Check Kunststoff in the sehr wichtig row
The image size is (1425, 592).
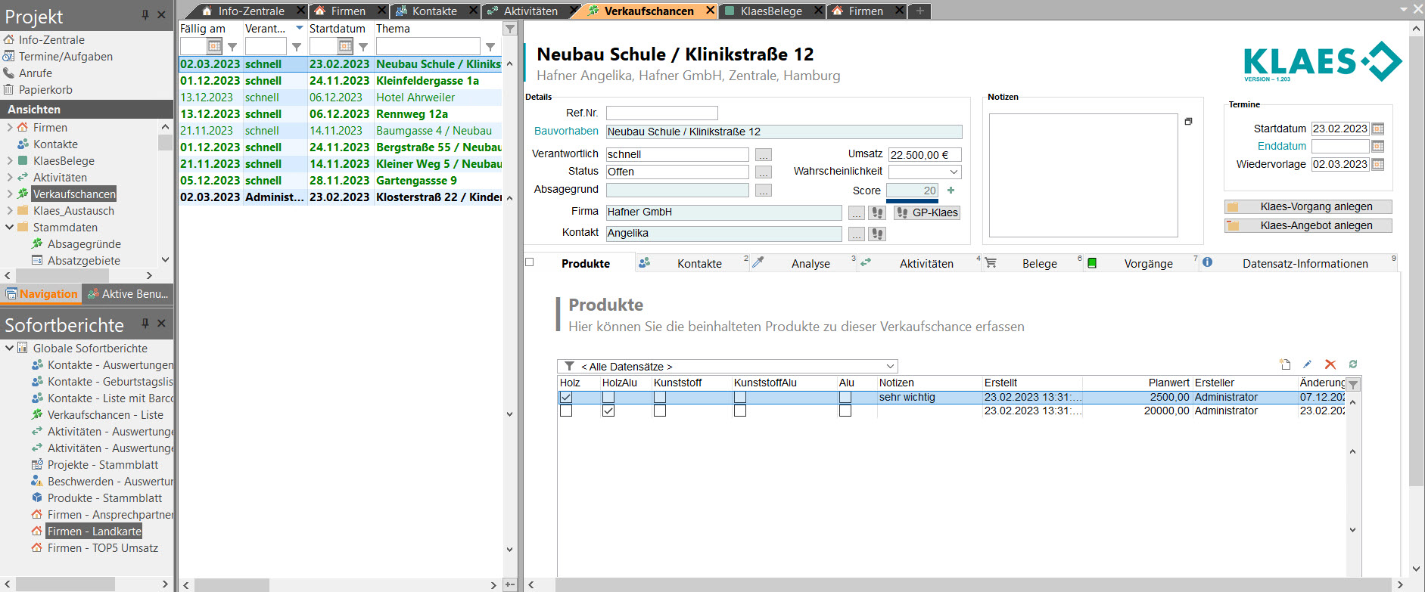660,397
